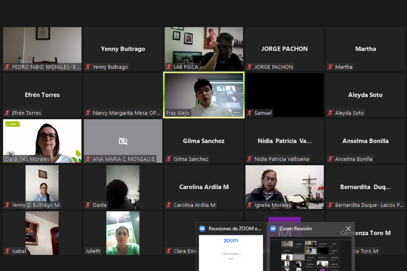
Task: Open the Reuniones de ZOOM window preview
Action: click(x=231, y=253)
